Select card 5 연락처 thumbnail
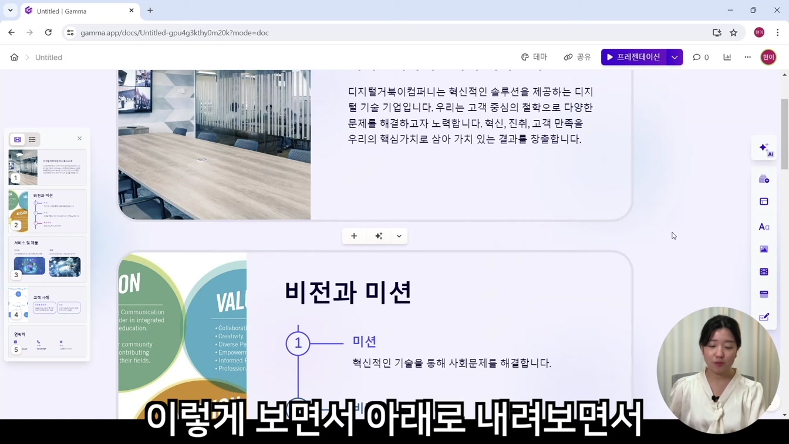This screenshot has height=444, width=789. [x=47, y=342]
